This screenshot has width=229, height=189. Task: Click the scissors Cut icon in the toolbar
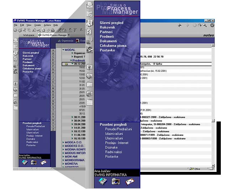pos(24,30)
